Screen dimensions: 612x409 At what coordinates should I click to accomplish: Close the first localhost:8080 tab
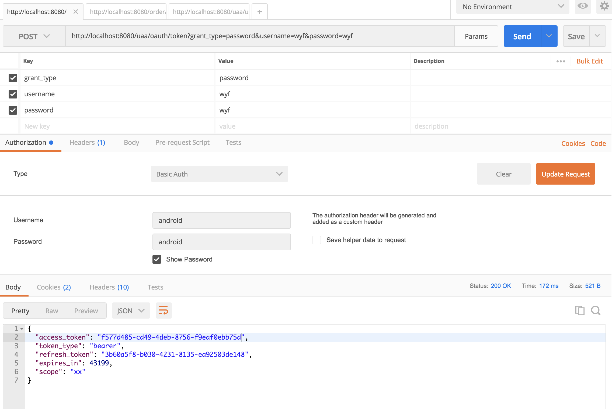coord(76,12)
